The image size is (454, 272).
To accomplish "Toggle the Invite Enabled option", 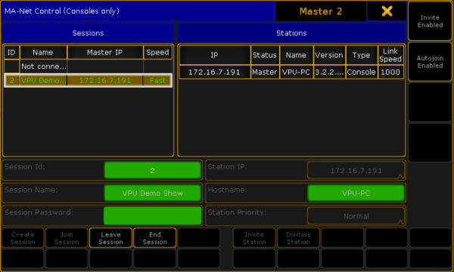I will tap(430, 21).
